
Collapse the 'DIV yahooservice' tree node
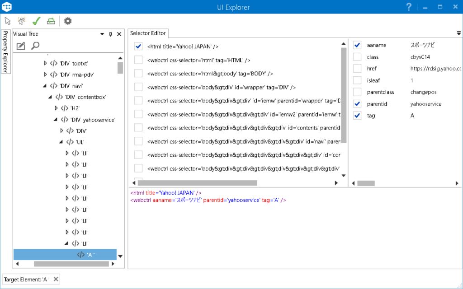coord(56,119)
